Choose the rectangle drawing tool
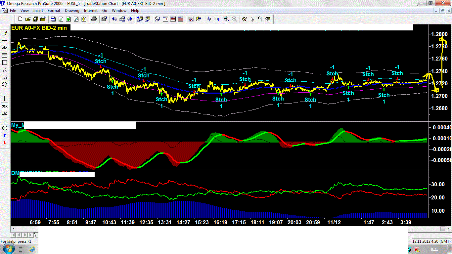Image resolution: width=452 pixels, height=254 pixels. pyautogui.click(x=5, y=63)
